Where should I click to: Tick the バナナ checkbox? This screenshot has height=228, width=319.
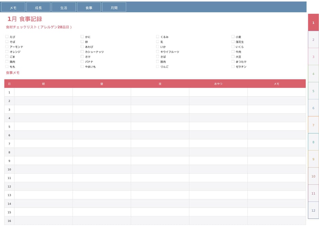pos(82,61)
